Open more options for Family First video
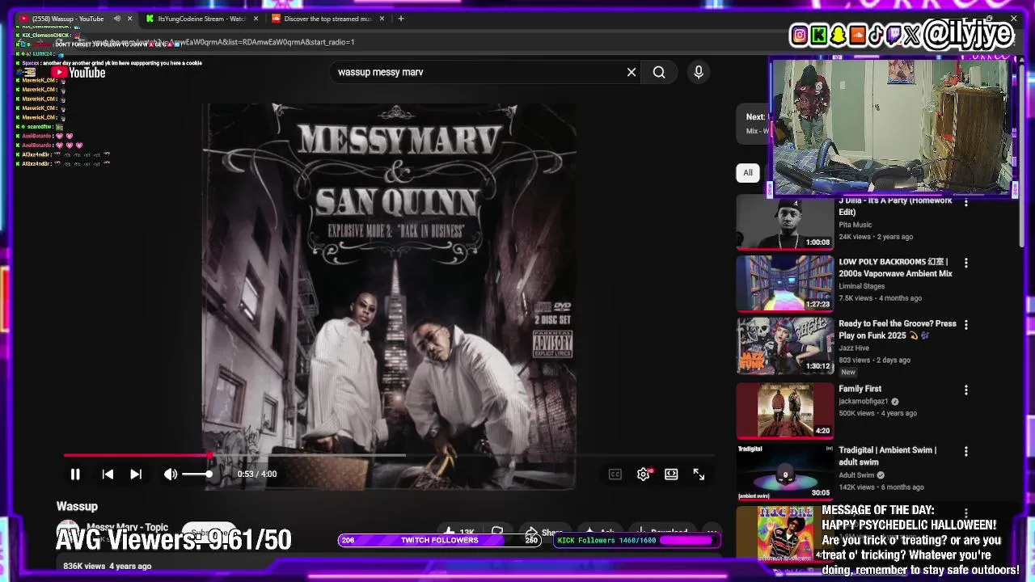The image size is (1035, 582). (965, 390)
